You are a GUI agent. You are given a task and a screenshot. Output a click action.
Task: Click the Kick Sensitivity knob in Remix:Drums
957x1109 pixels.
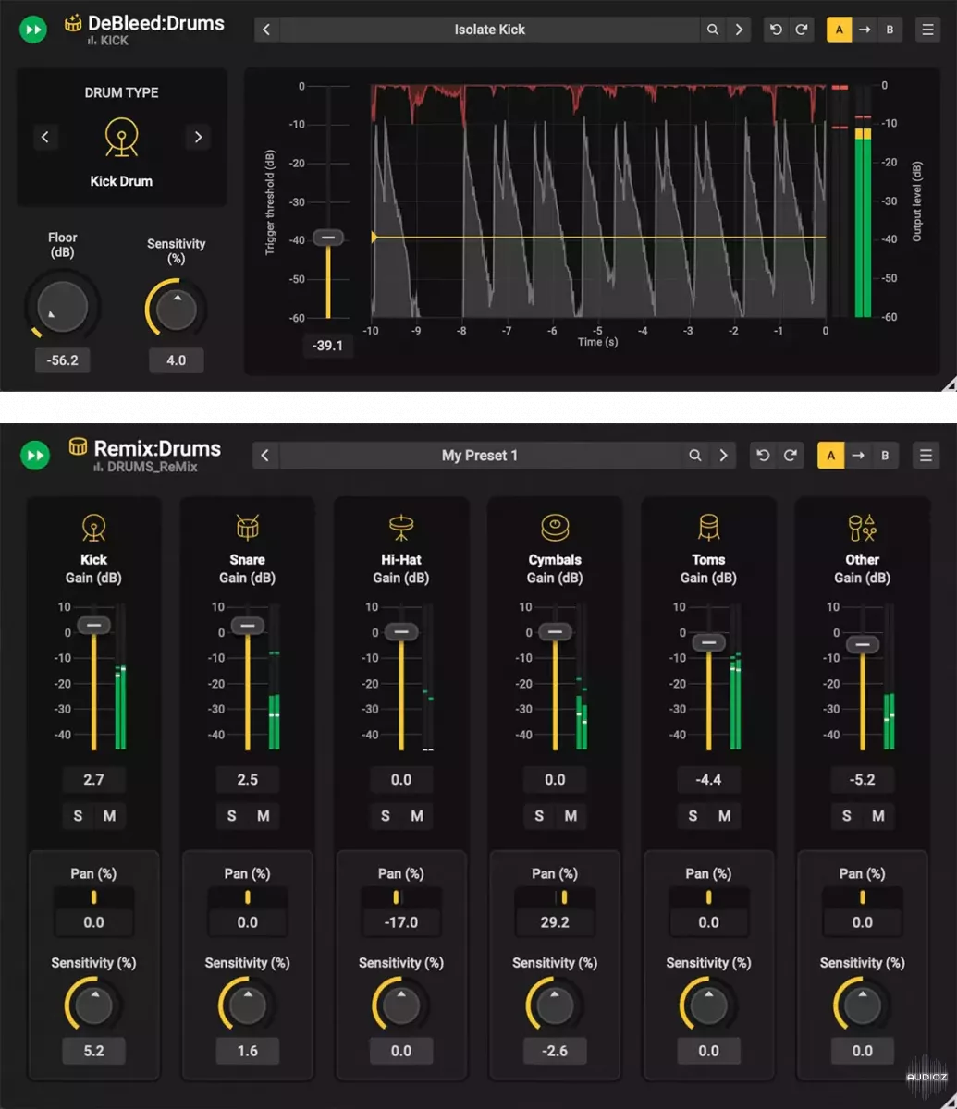tap(93, 1005)
